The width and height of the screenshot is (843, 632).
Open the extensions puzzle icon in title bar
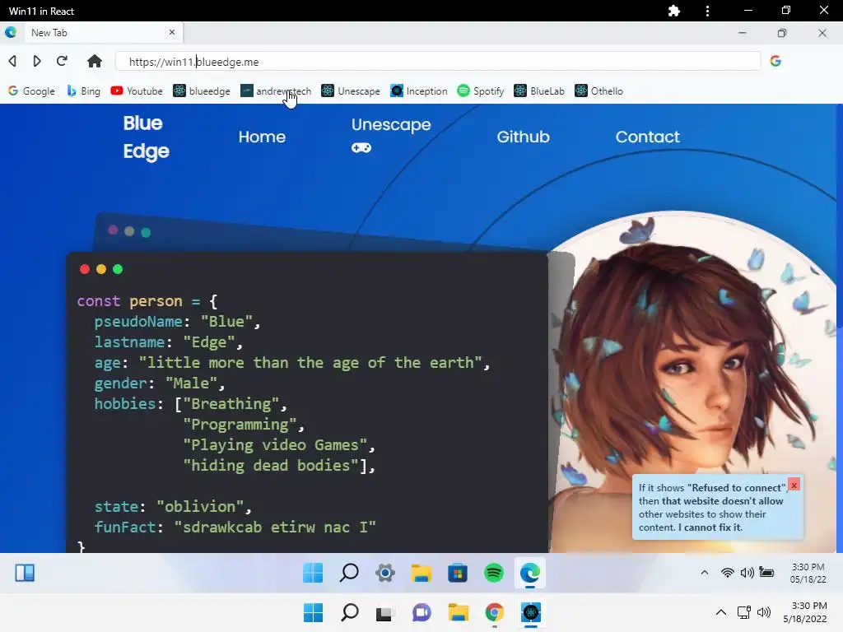click(674, 11)
